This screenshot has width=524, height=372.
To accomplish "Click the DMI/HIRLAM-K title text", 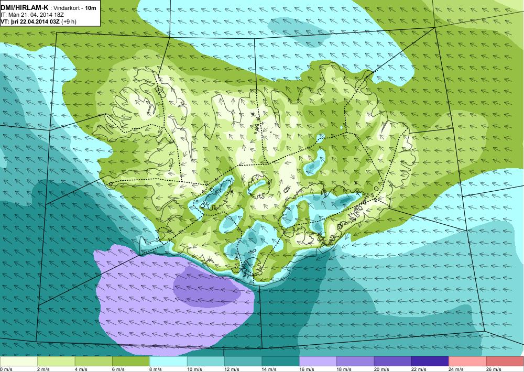I will tap(24, 8).
